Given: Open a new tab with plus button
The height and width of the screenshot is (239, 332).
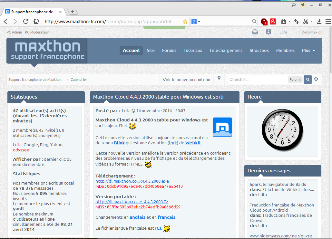Looking at the screenshot, I should 73,12.
